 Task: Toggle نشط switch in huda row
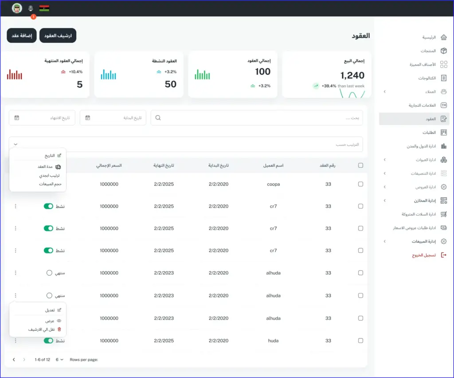pos(48,341)
